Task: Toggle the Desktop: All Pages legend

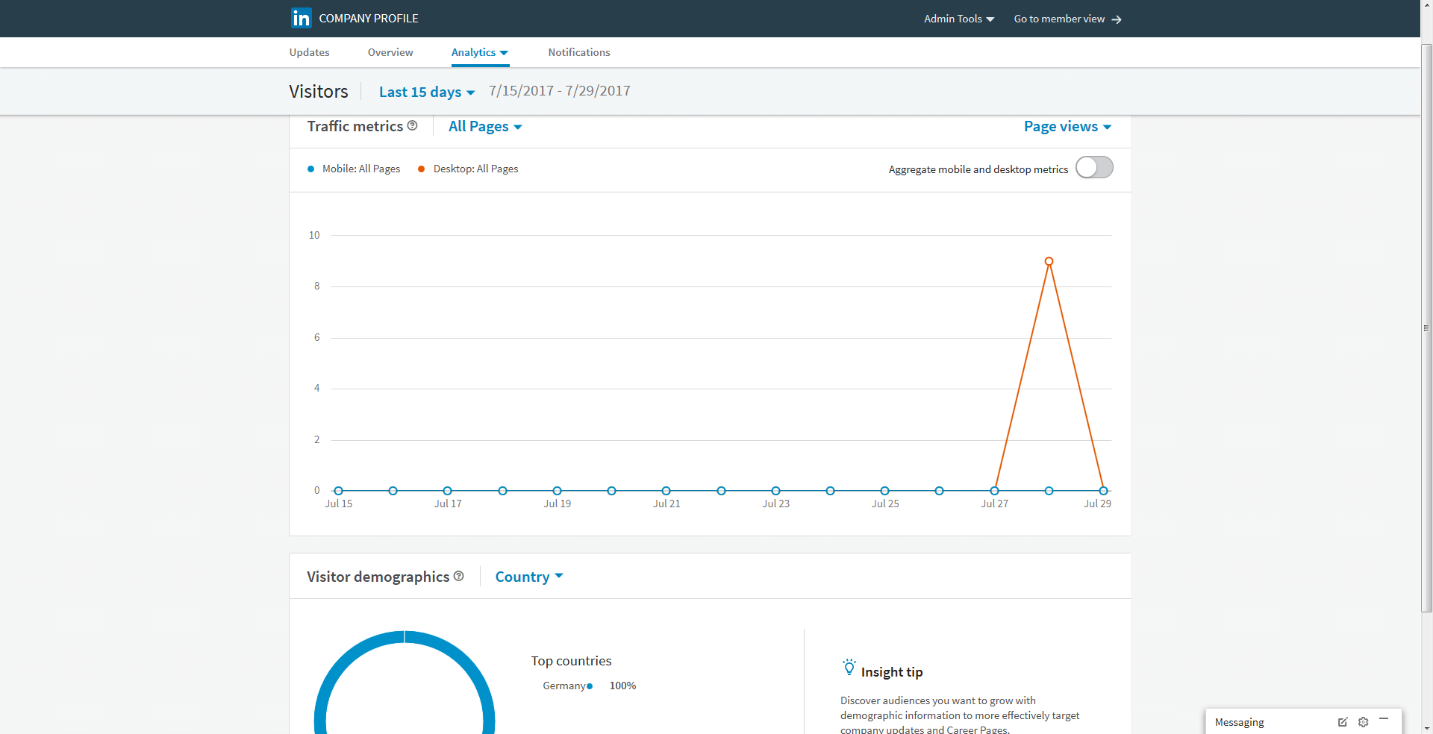Action: [468, 169]
